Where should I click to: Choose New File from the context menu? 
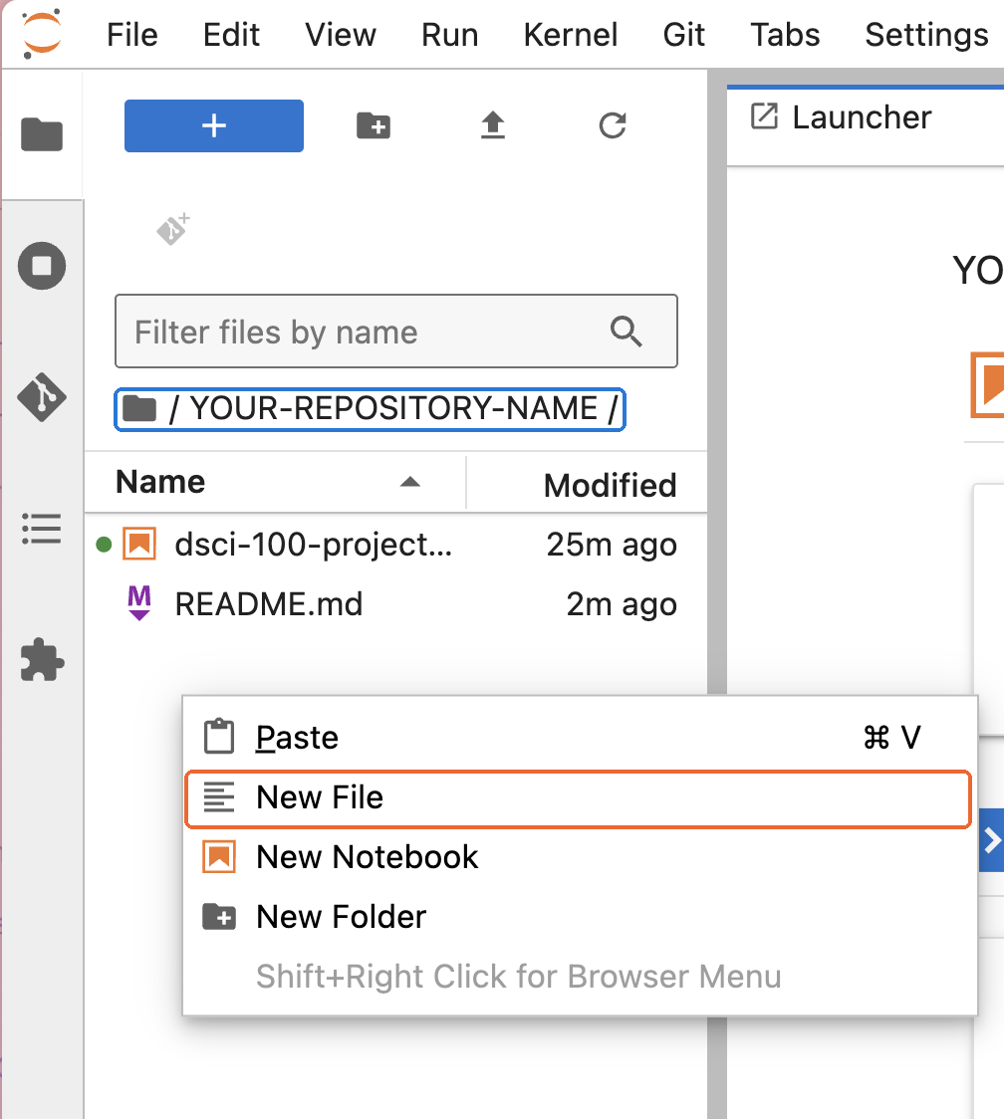tap(579, 798)
